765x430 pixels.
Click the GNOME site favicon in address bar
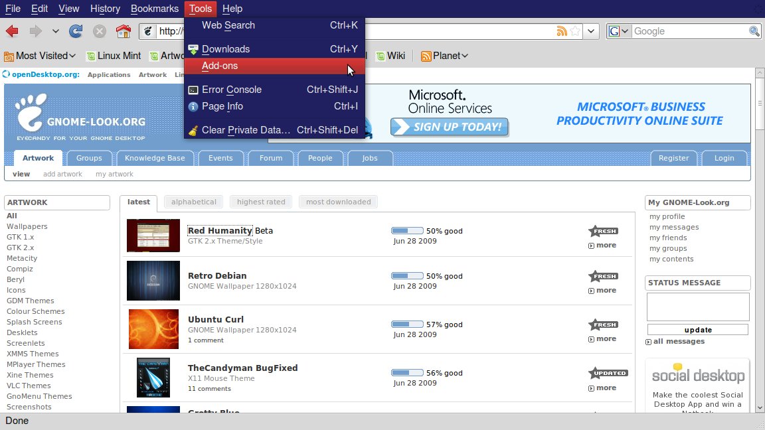tap(148, 31)
